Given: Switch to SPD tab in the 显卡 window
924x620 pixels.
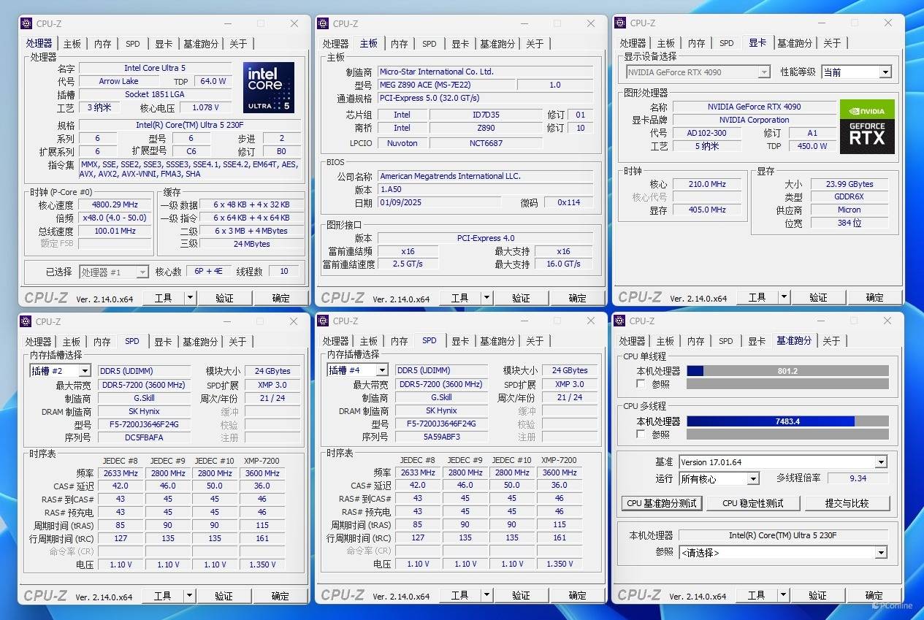Looking at the screenshot, I should click(727, 43).
